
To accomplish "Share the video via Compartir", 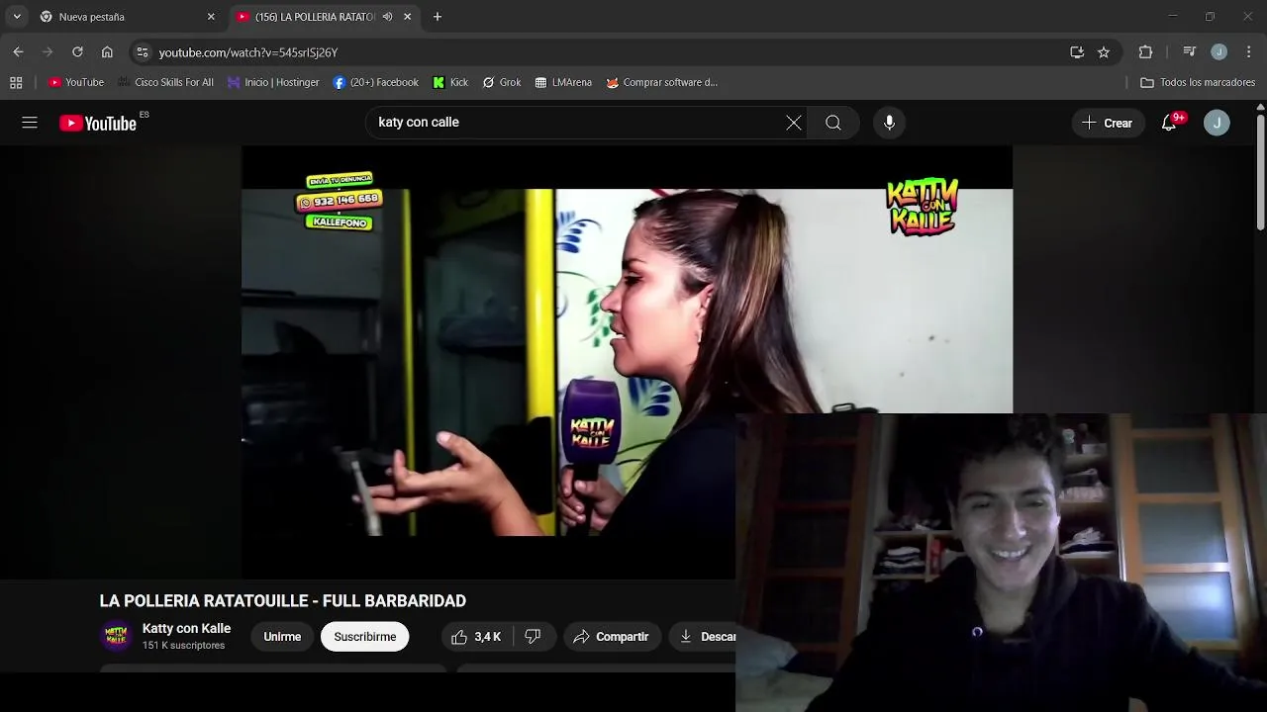I will point(612,637).
